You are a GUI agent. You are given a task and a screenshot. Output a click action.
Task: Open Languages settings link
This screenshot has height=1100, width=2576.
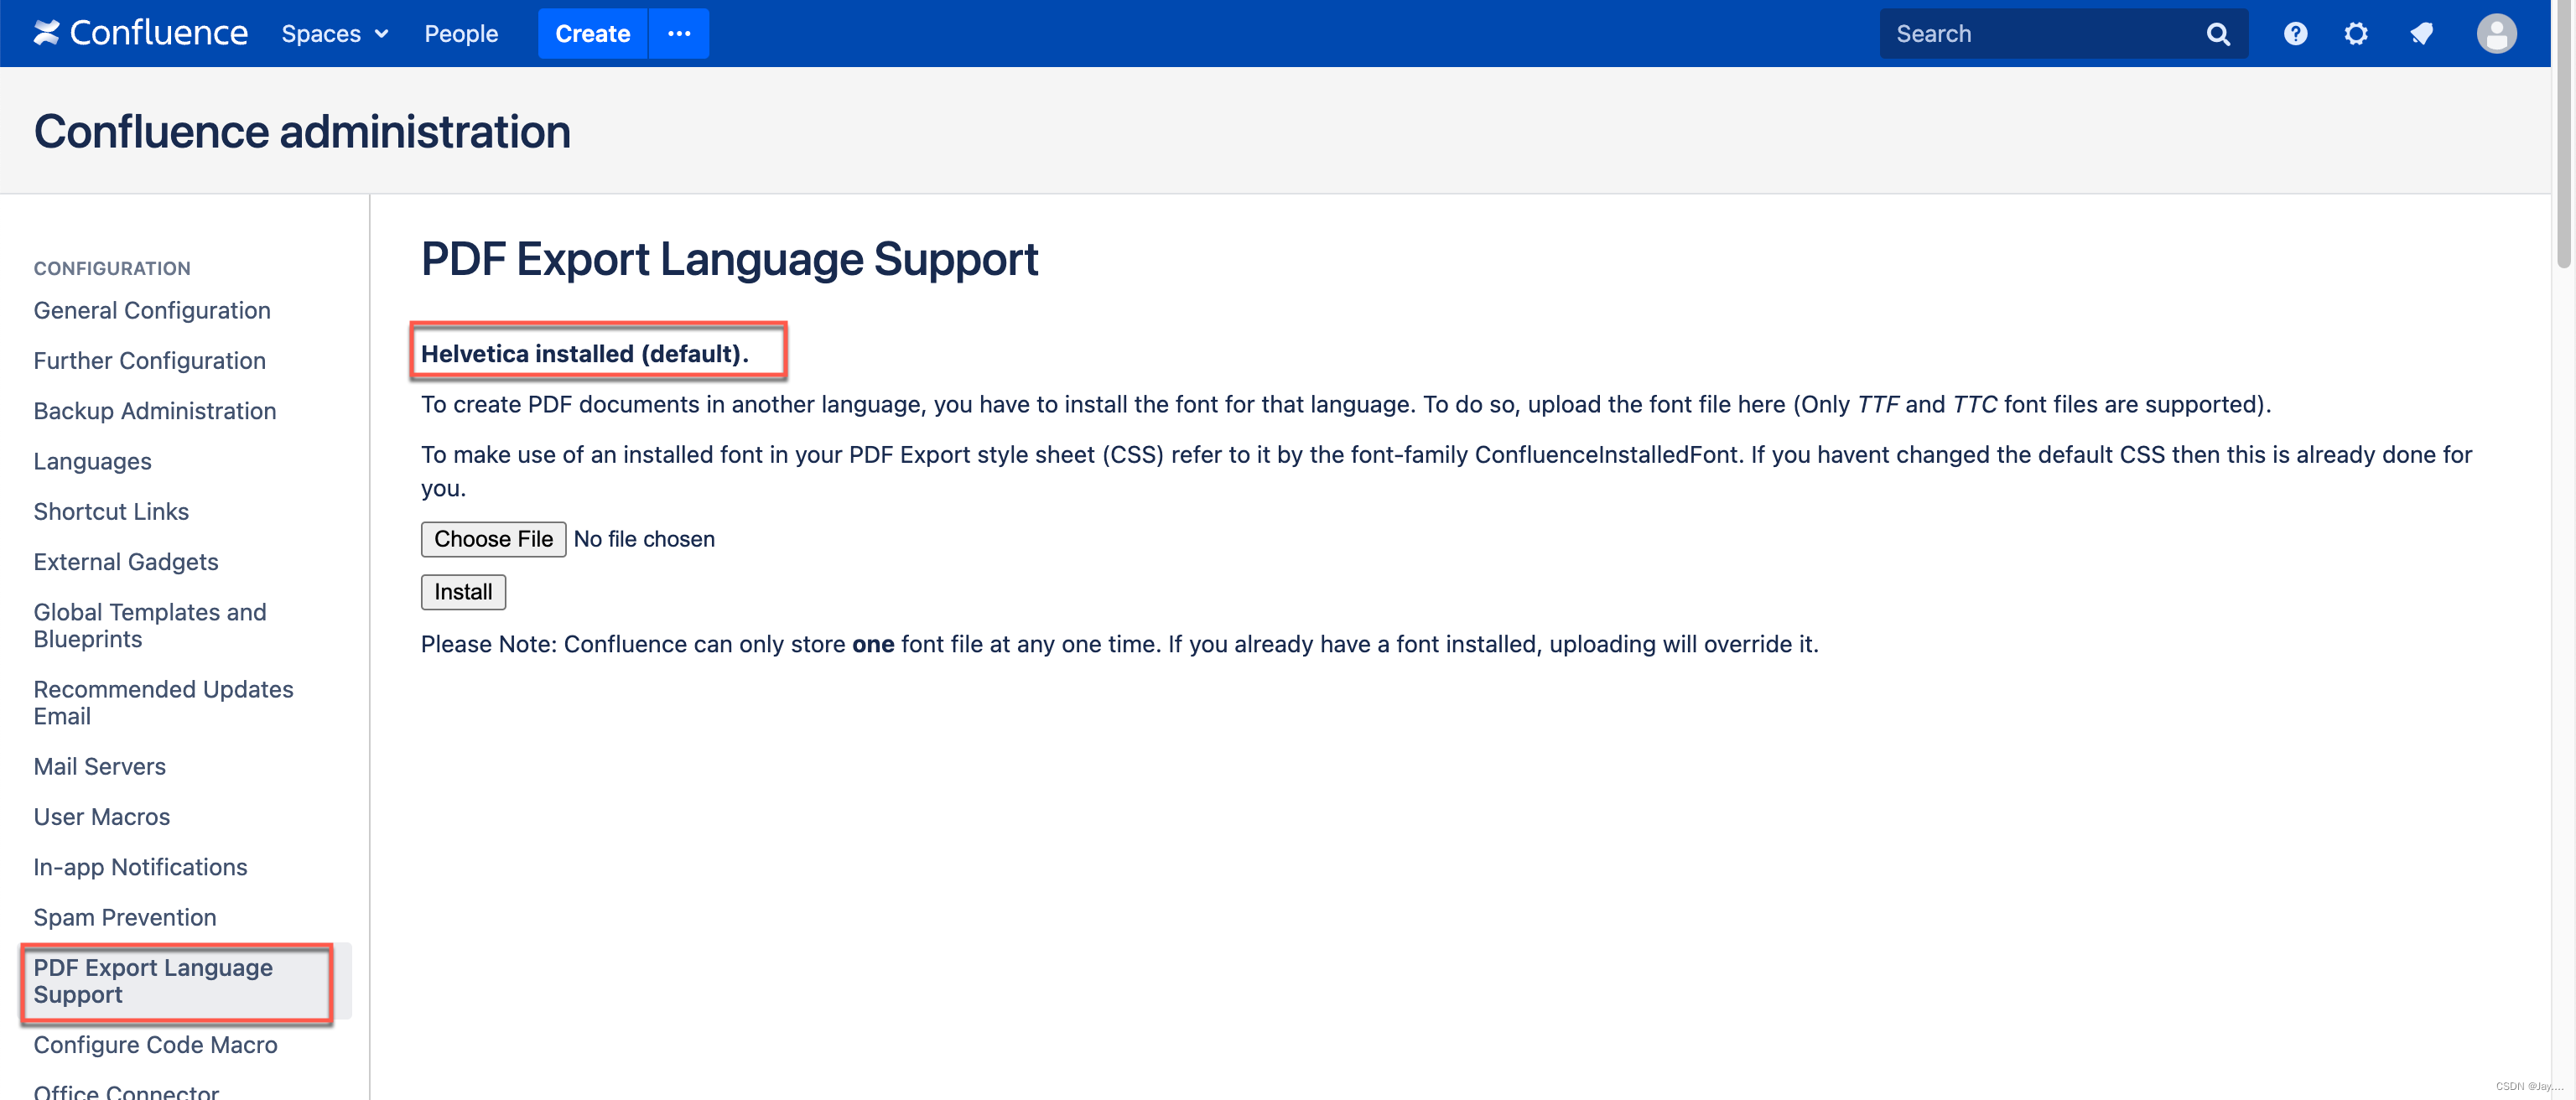92,461
